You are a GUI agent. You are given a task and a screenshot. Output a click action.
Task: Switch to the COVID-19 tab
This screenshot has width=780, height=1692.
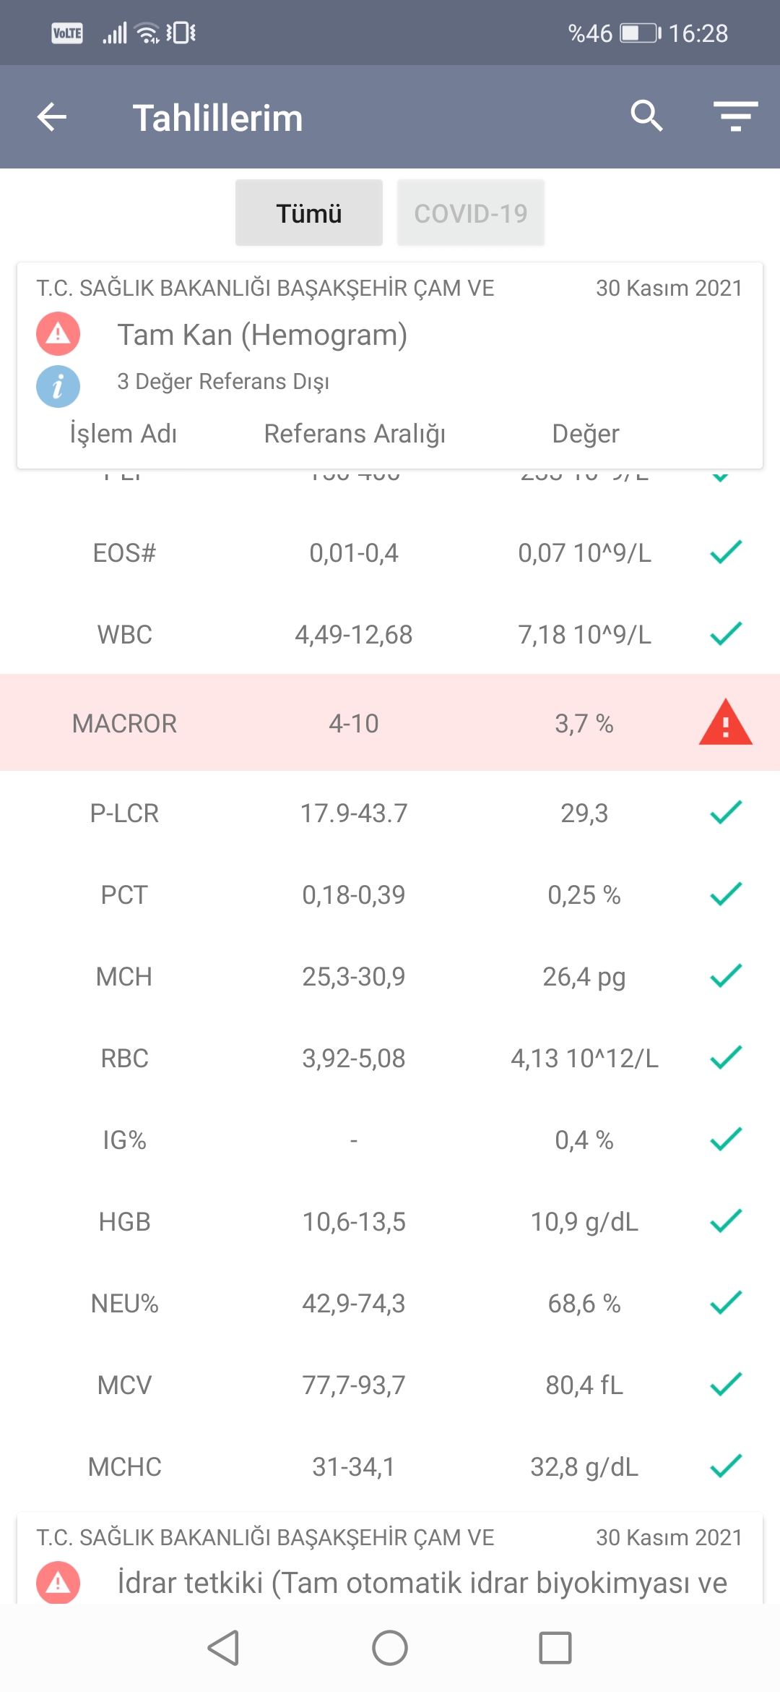470,213
